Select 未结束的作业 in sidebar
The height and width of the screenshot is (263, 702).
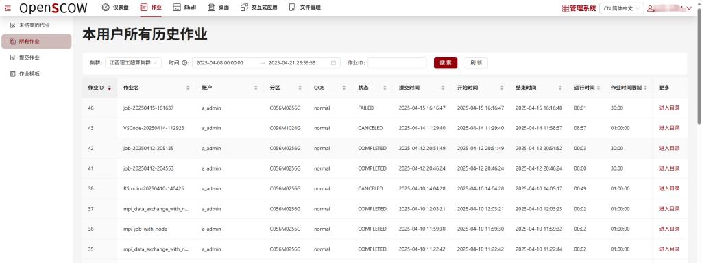[36, 25]
